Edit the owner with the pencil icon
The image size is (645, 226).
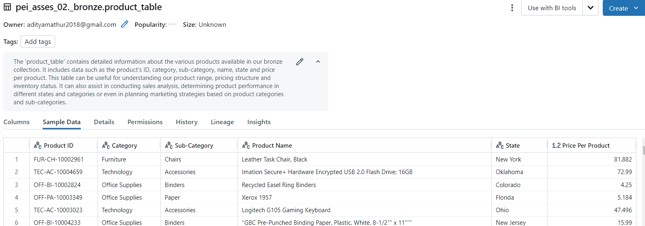pyautogui.click(x=125, y=24)
